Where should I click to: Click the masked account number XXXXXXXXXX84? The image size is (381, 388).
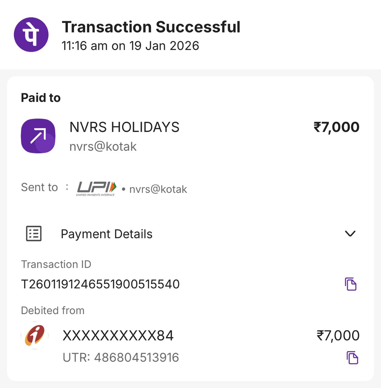(118, 336)
